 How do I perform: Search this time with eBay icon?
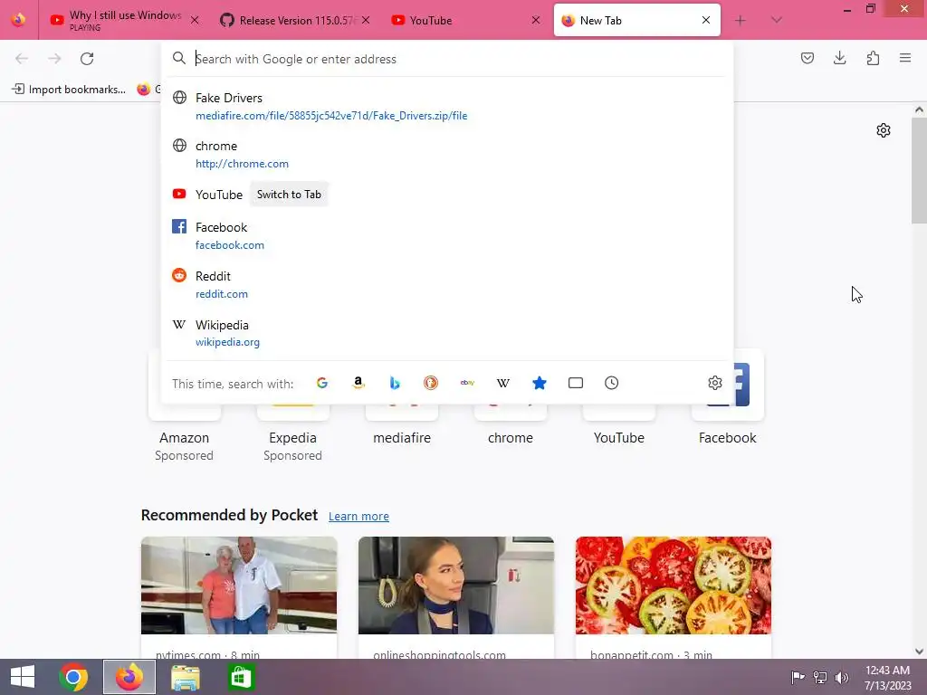coord(467,383)
